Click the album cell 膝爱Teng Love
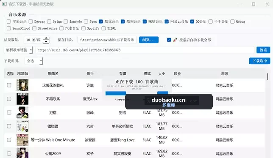This screenshot has height=158, width=273. 123,140
